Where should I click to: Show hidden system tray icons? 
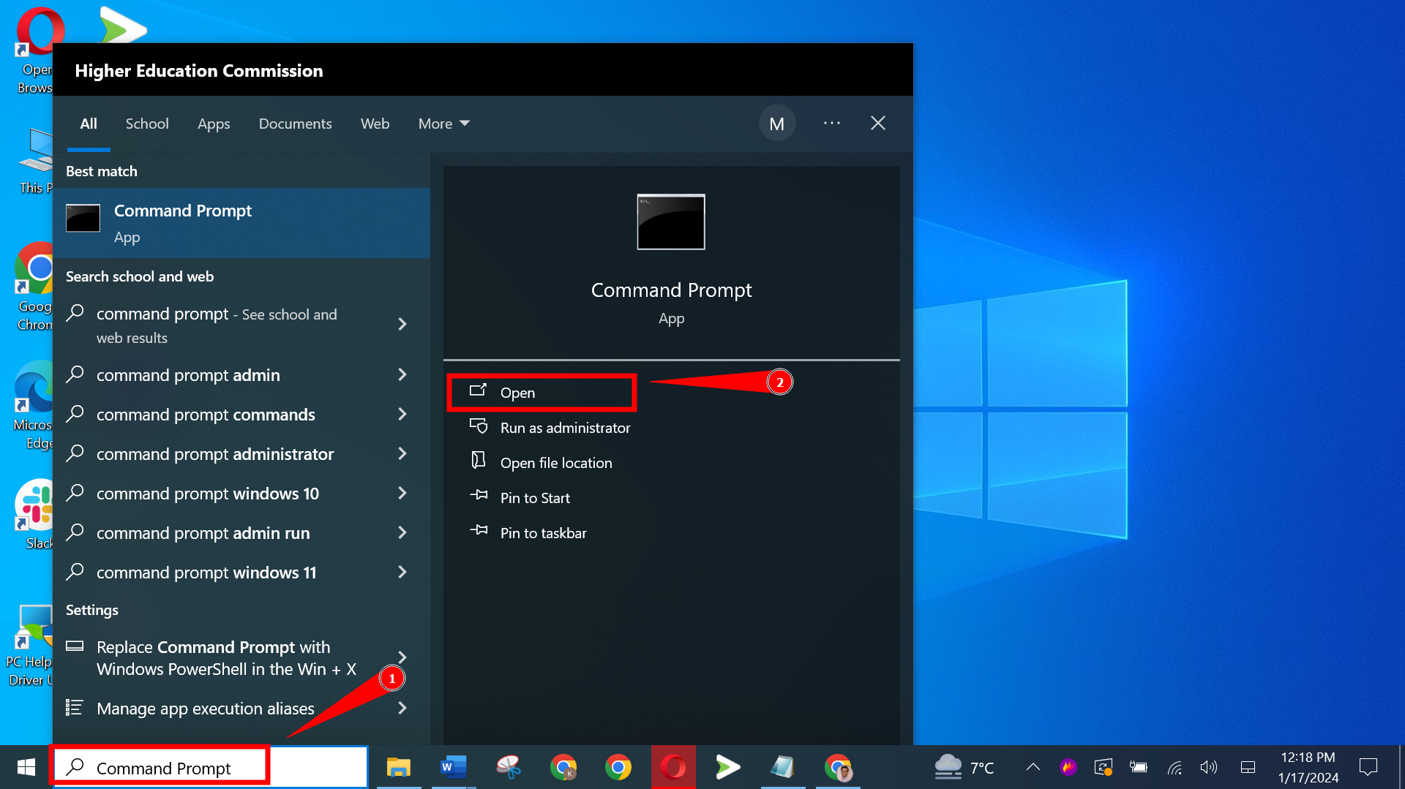[x=1033, y=767]
